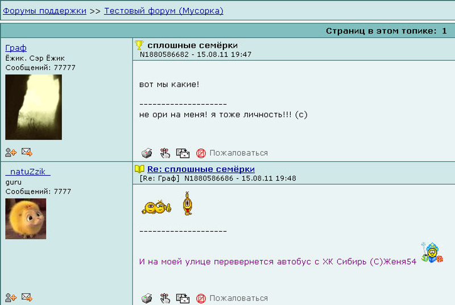Click the red report icon in Граф's post
The height and width of the screenshot is (305, 455).
pos(201,153)
